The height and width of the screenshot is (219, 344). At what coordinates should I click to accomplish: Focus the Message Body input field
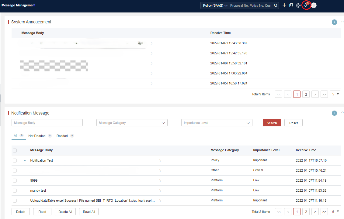tap(47, 123)
